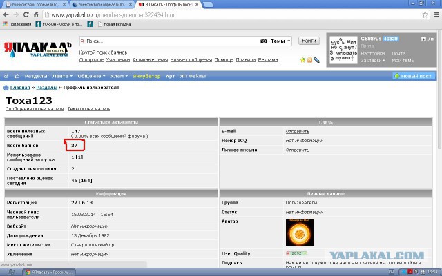Open the Приложения apps shortcut icon
This screenshot has height=276, width=442.
(5, 24)
